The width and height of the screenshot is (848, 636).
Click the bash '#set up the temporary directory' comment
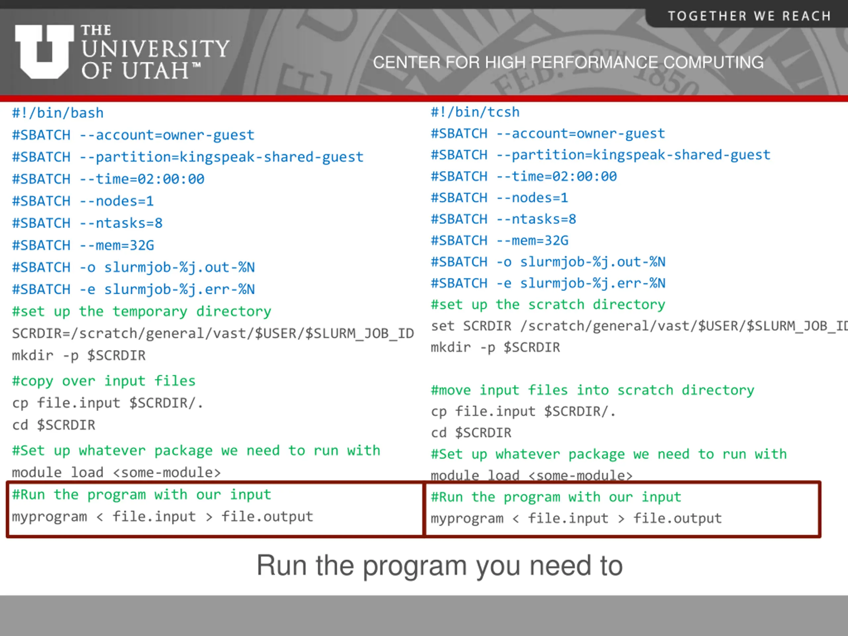coord(141,311)
